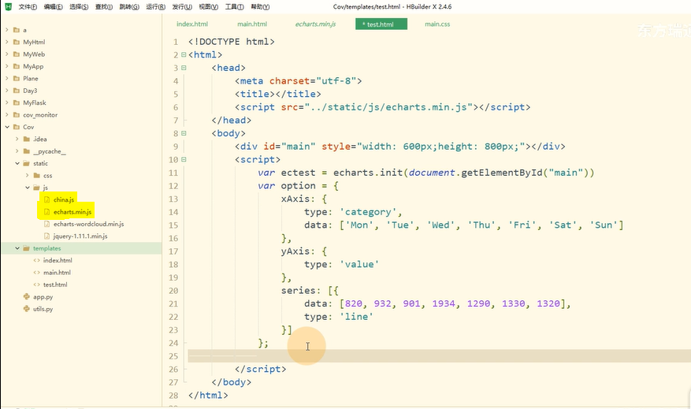Click the MyApp folder icon
The width and height of the screenshot is (691, 409).
[17, 66]
